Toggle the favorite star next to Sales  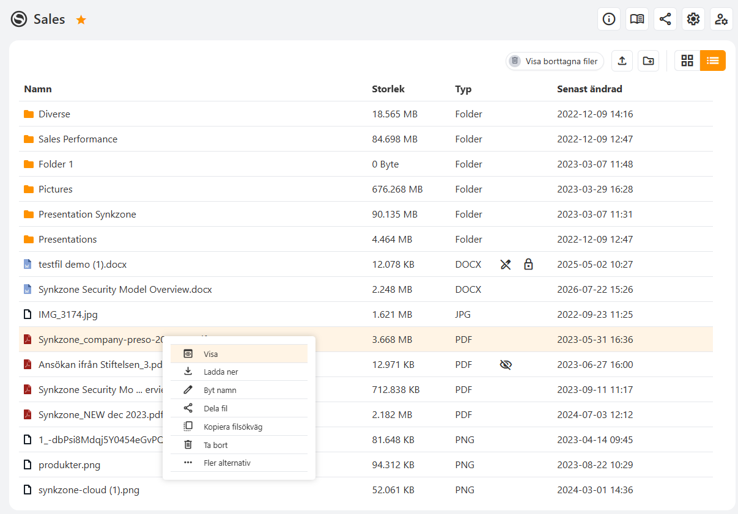(x=81, y=20)
